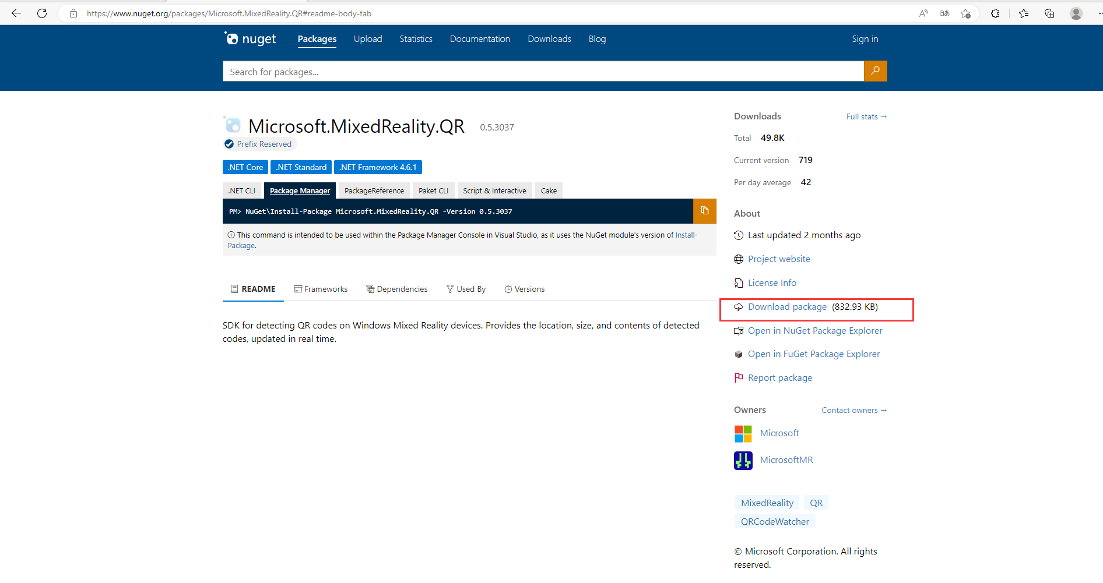Click the nuget logo
The width and height of the screenshot is (1103, 583).
250,39
